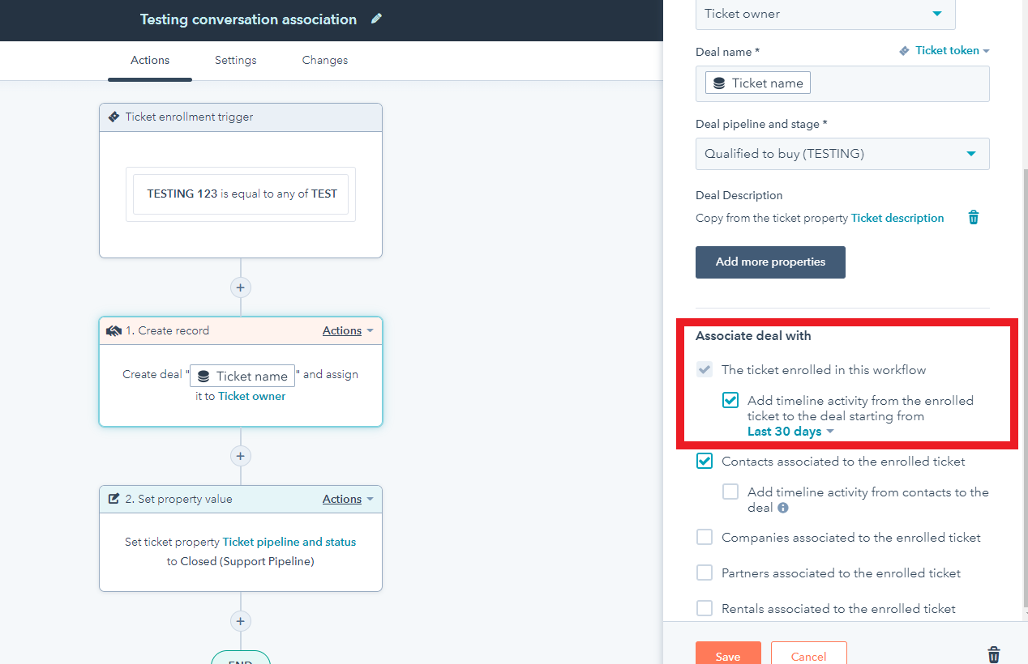Screen dimensions: 1028x664
Task: Click inside the Deal name input field
Action: tap(892, 83)
